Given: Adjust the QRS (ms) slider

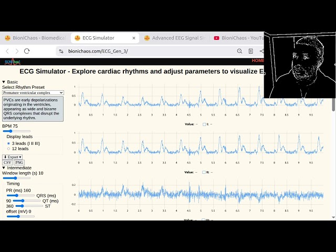Looking at the screenshot, I should 27,201.
